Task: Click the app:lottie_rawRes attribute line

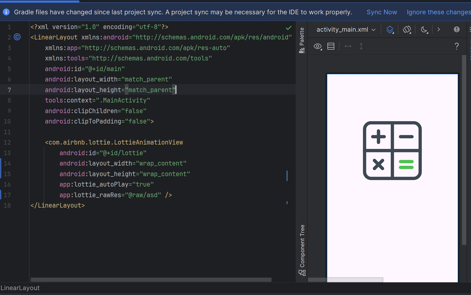Action: 115,195
